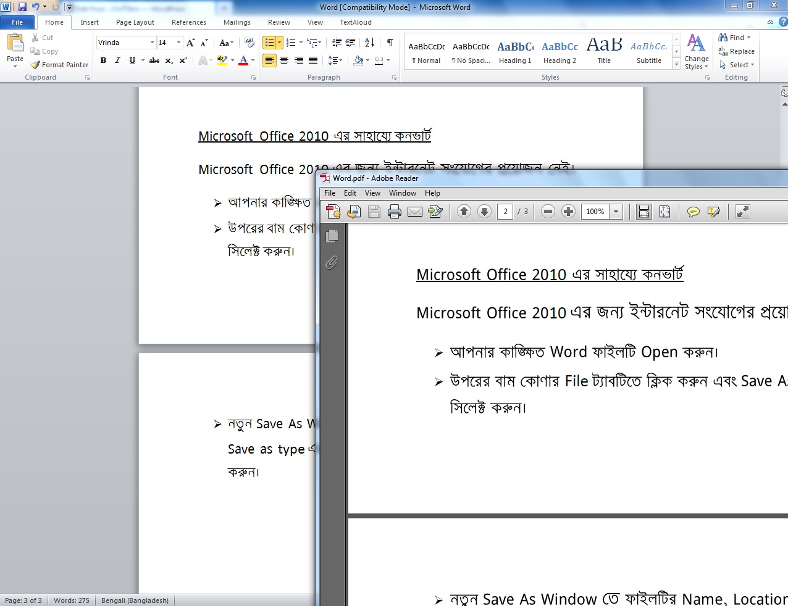Open the font name dropdown showing Vrinda
Viewport: 788px width, 606px height.
click(x=152, y=43)
